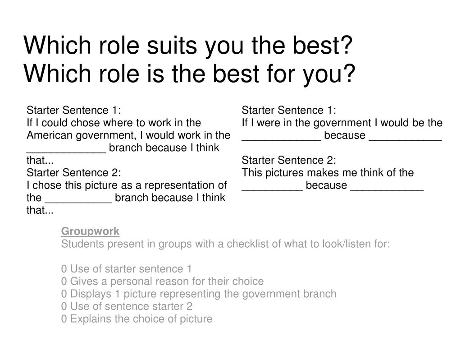The image size is (461, 346).
Task: Click text 'If I were in the government'
Action: coord(306,123)
